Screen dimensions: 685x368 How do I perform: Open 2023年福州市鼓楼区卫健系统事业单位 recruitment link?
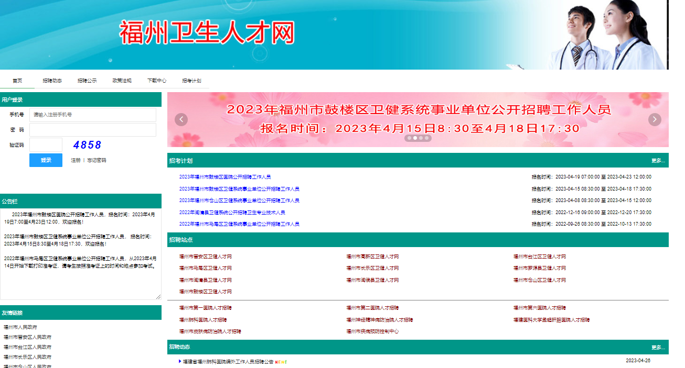239,189
